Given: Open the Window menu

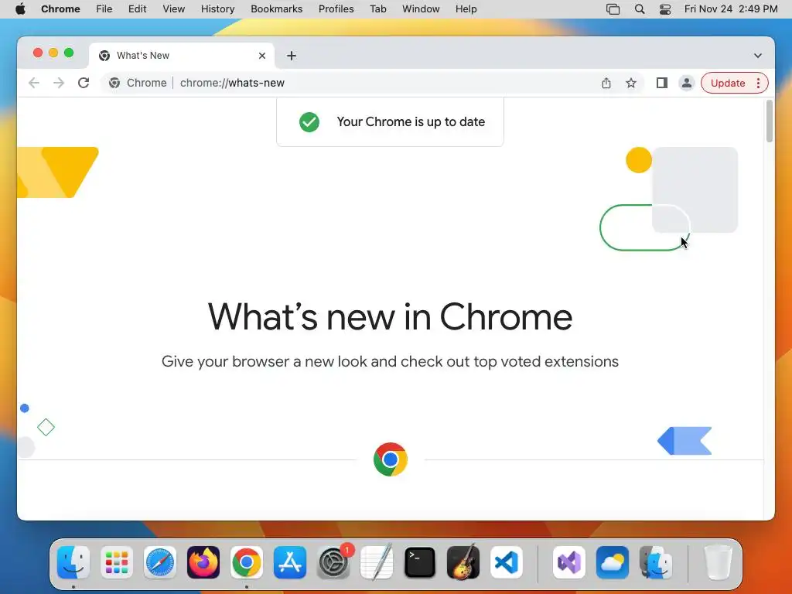Looking at the screenshot, I should [x=421, y=9].
